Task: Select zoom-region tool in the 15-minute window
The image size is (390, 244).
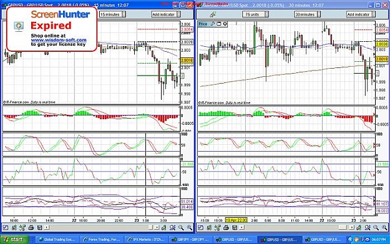Action: (x=172, y=227)
